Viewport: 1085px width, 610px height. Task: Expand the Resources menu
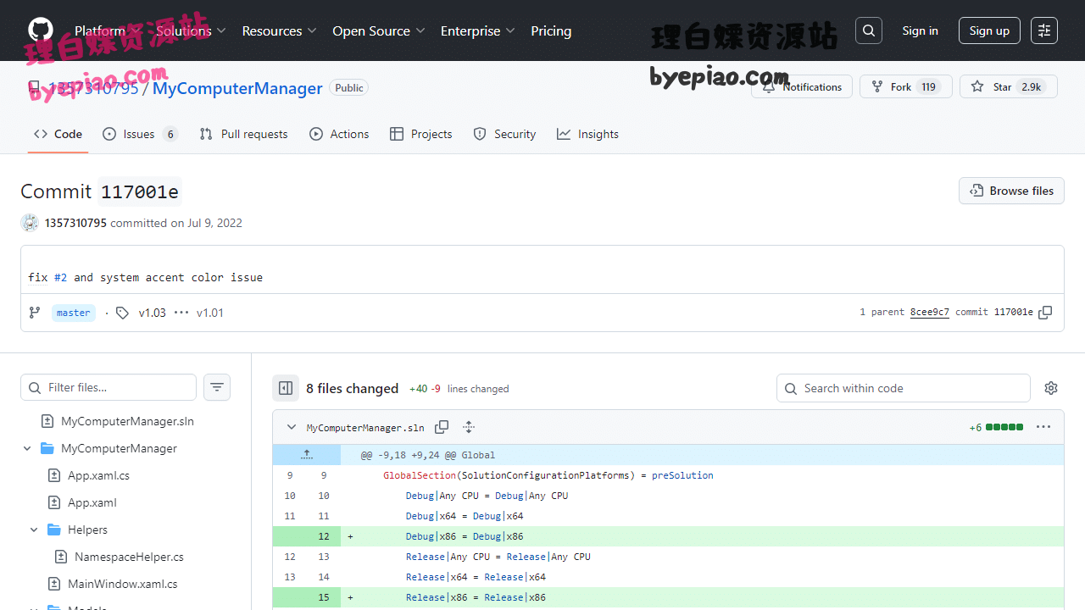[x=279, y=30]
